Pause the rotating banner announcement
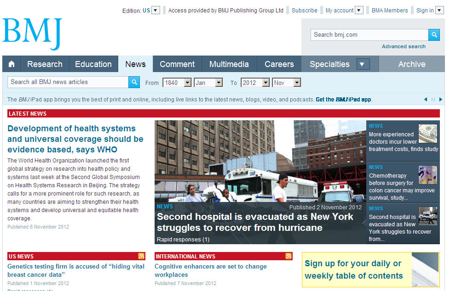This screenshot has width=450, height=291. (x=433, y=100)
